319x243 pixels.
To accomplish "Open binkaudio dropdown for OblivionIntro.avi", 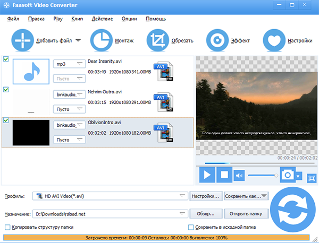I will pos(69,125).
